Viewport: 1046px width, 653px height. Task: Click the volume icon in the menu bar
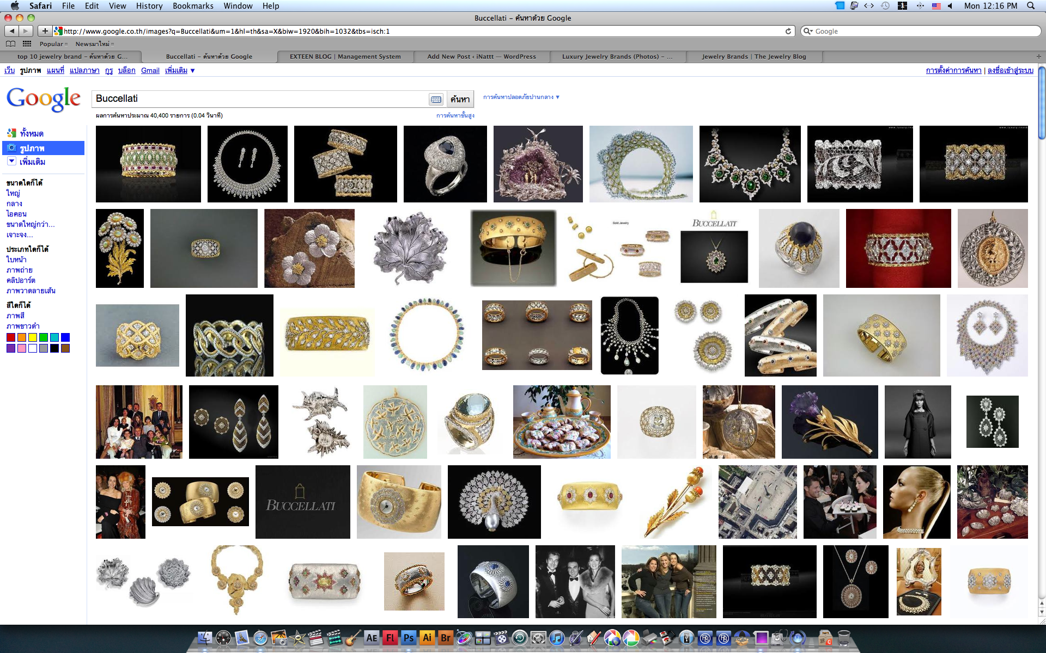click(x=950, y=5)
